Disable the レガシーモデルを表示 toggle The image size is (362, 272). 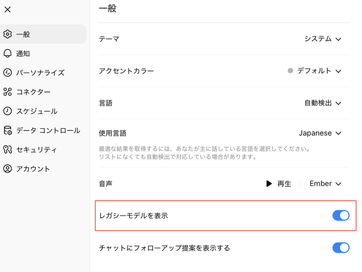click(x=341, y=215)
